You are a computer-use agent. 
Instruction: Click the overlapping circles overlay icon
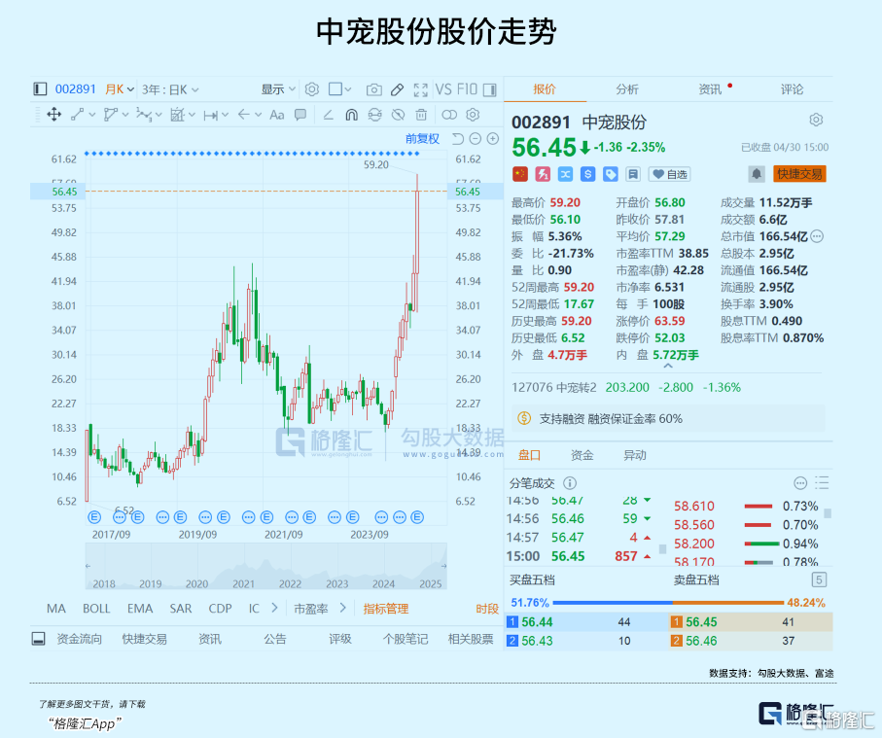coord(449,115)
